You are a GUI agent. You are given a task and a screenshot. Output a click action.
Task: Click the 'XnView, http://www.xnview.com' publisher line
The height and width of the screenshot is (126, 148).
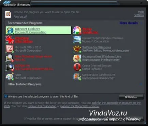pyautogui.click(x=106, y=51)
